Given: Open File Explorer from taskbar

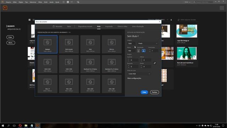Looking at the screenshot, I should pos(26,126).
